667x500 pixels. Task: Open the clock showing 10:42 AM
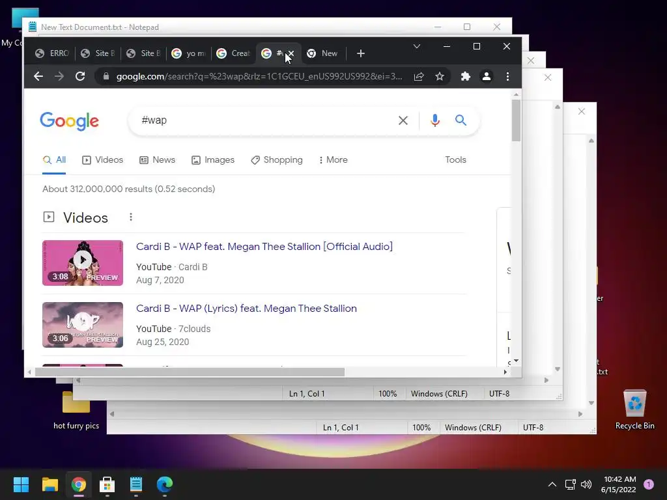(x=619, y=484)
